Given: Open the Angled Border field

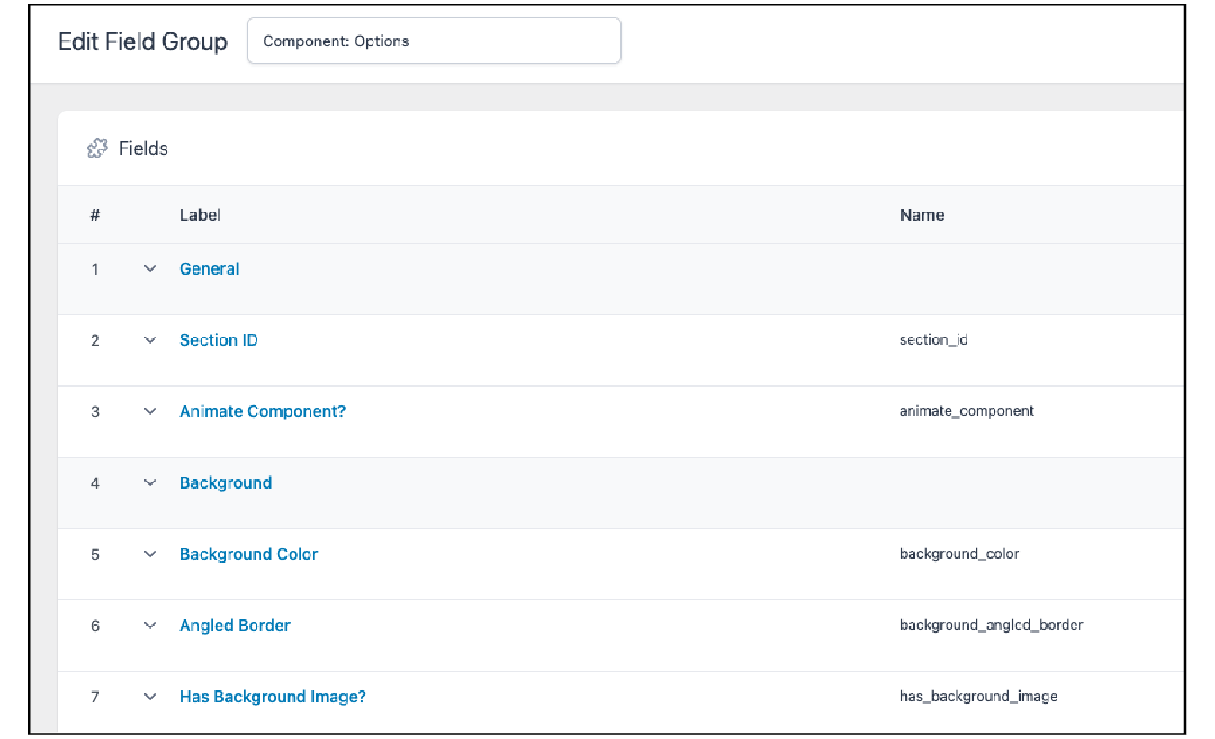Looking at the screenshot, I should tap(235, 625).
